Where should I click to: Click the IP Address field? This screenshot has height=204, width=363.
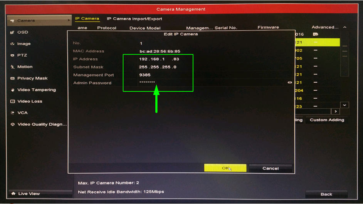[x=159, y=59]
